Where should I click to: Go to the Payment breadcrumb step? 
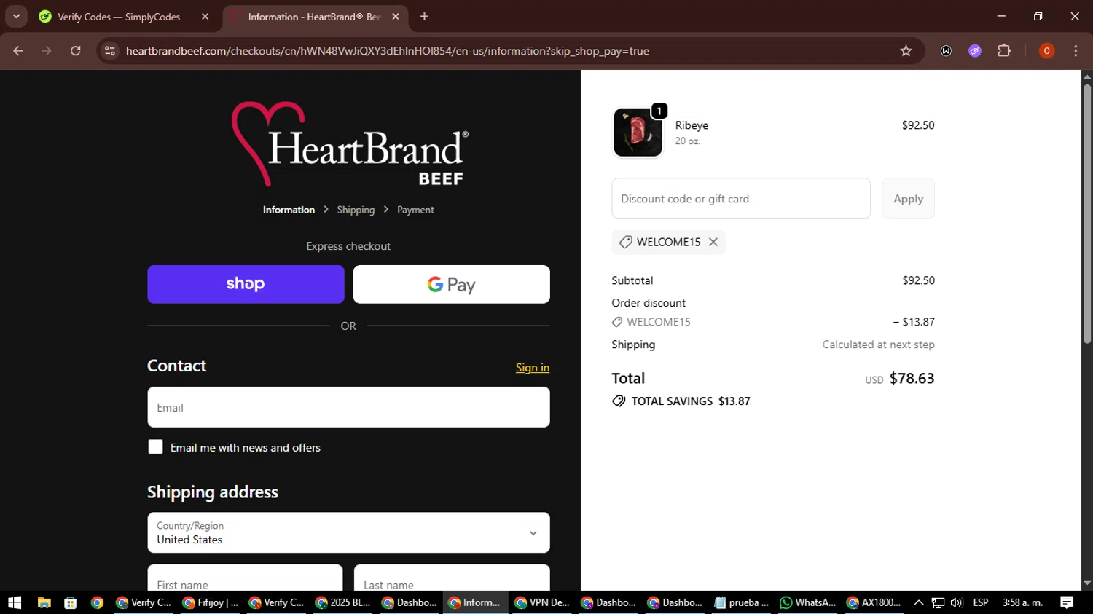coord(415,210)
